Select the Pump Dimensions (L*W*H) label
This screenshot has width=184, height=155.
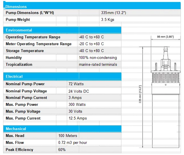[30, 13]
